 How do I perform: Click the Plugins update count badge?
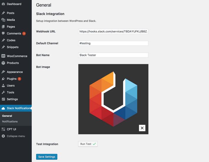click(x=19, y=79)
